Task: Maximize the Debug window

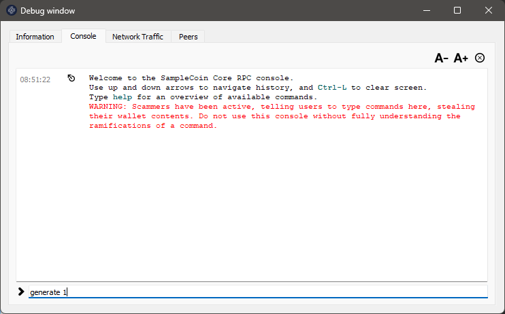Action: click(457, 11)
